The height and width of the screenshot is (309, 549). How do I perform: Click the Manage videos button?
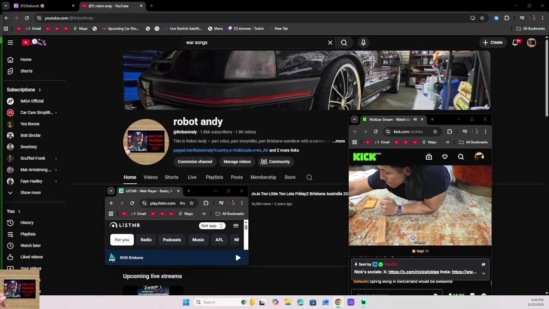point(237,162)
